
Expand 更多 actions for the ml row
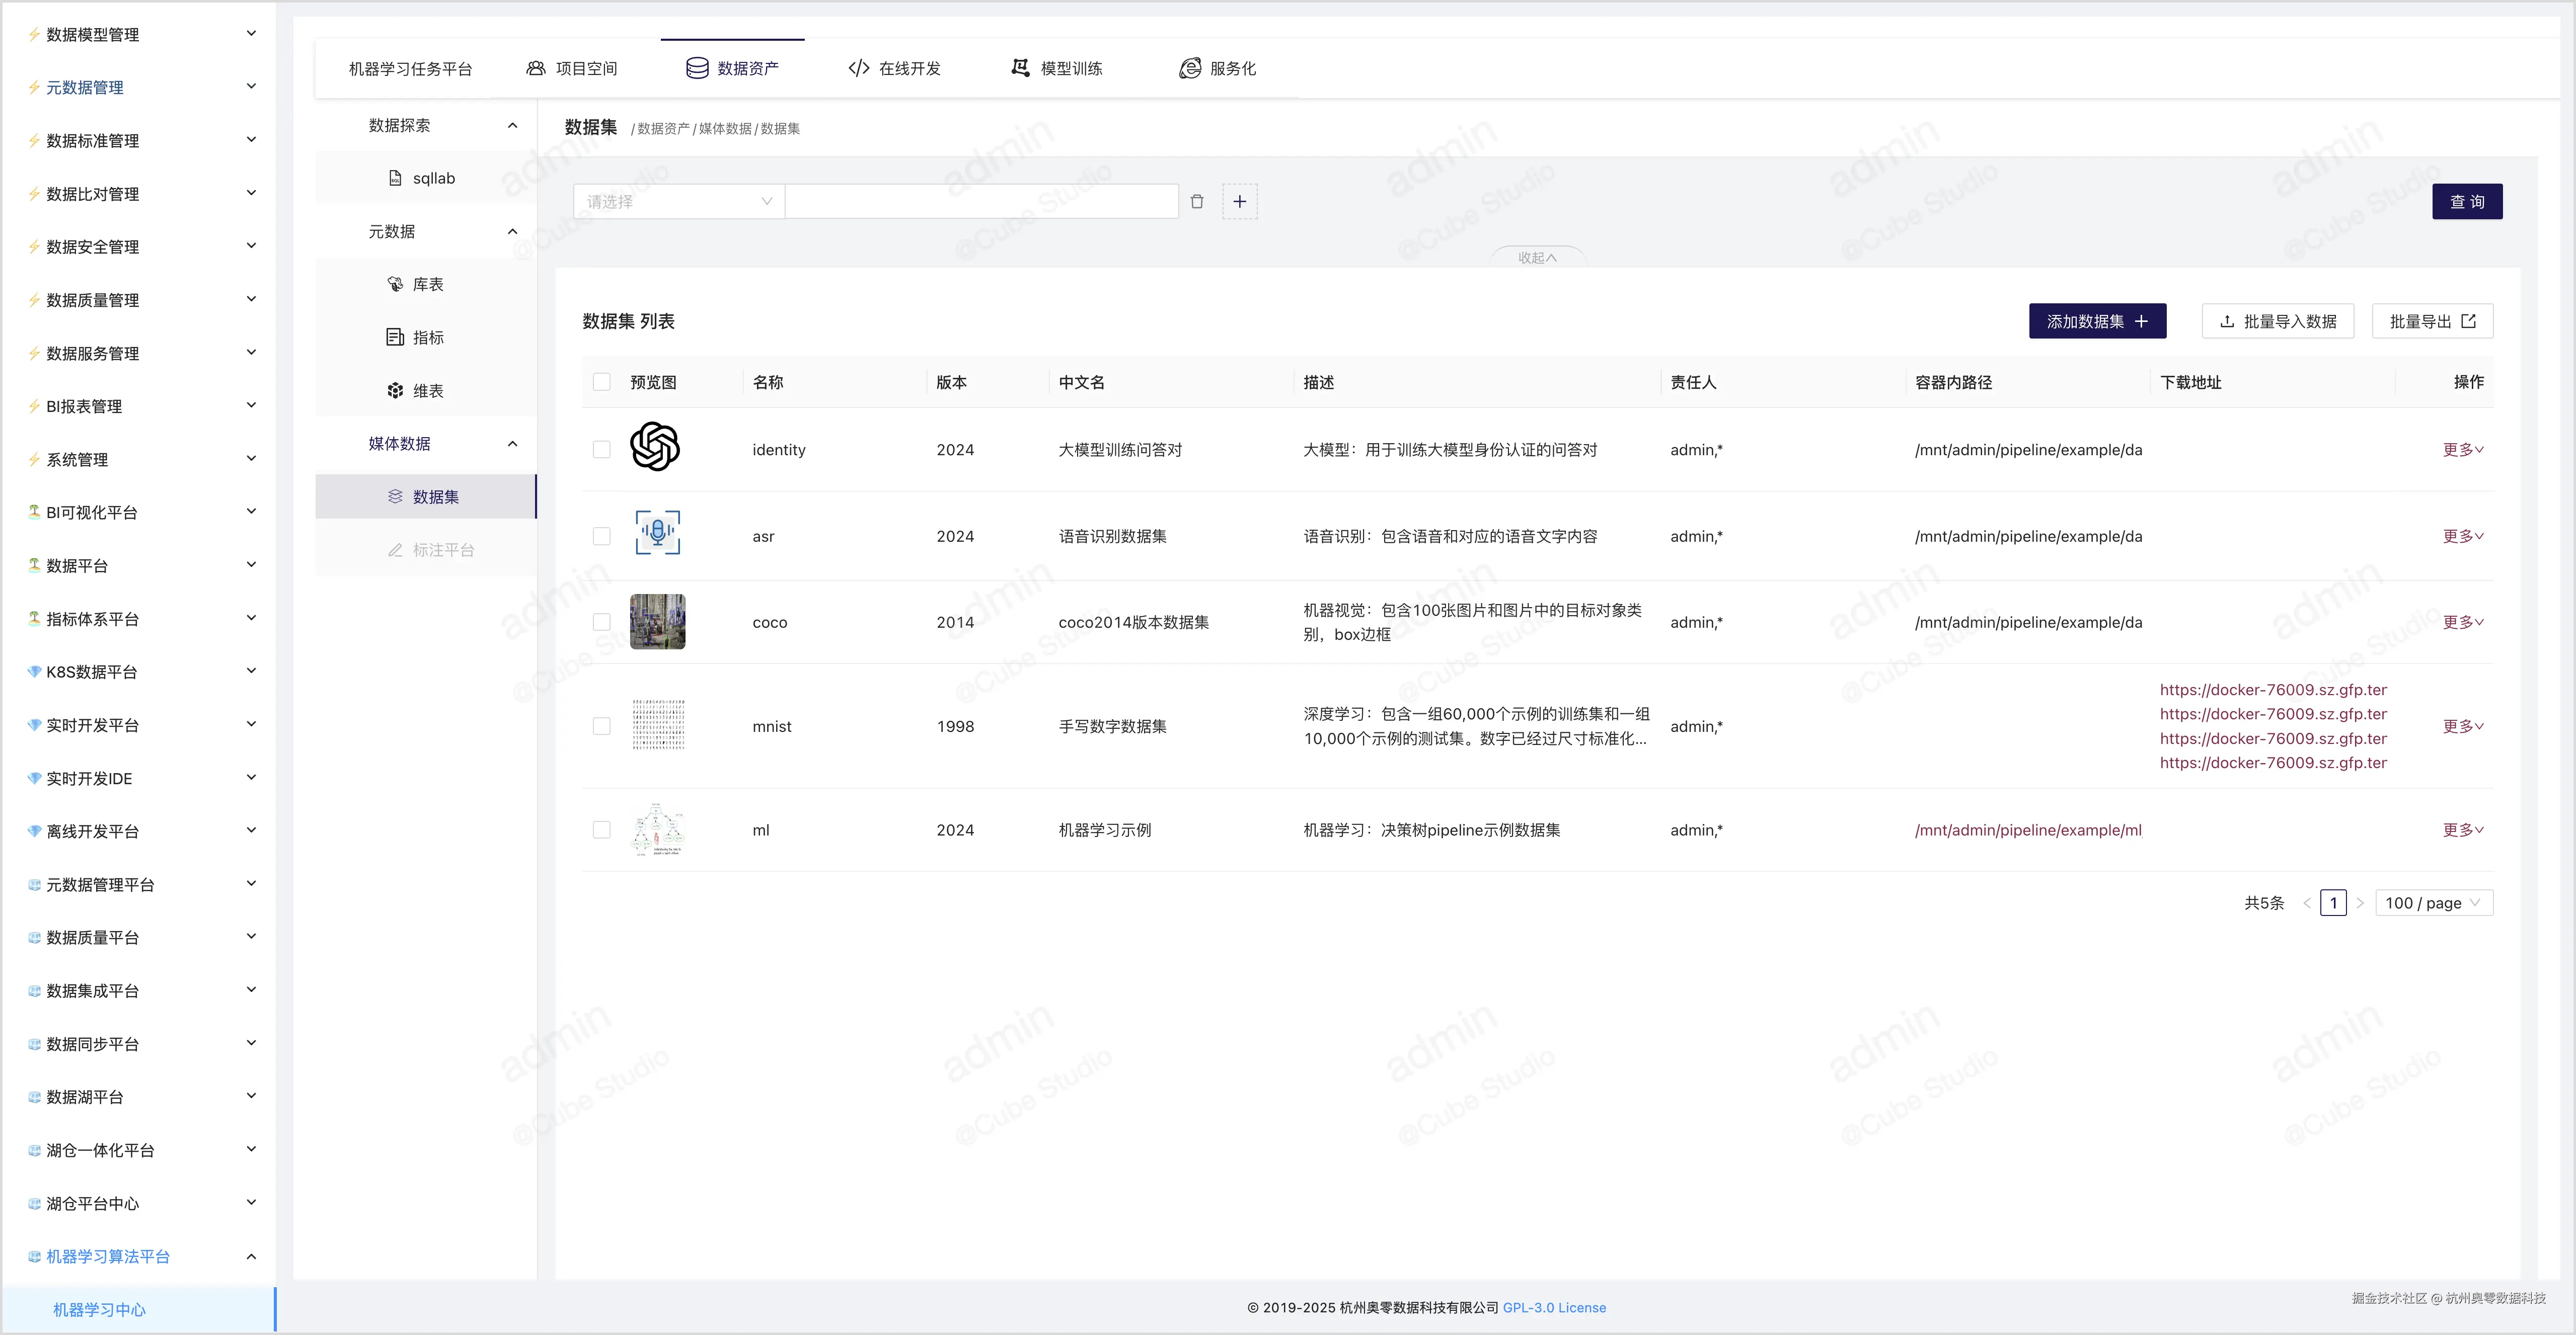click(x=2462, y=830)
